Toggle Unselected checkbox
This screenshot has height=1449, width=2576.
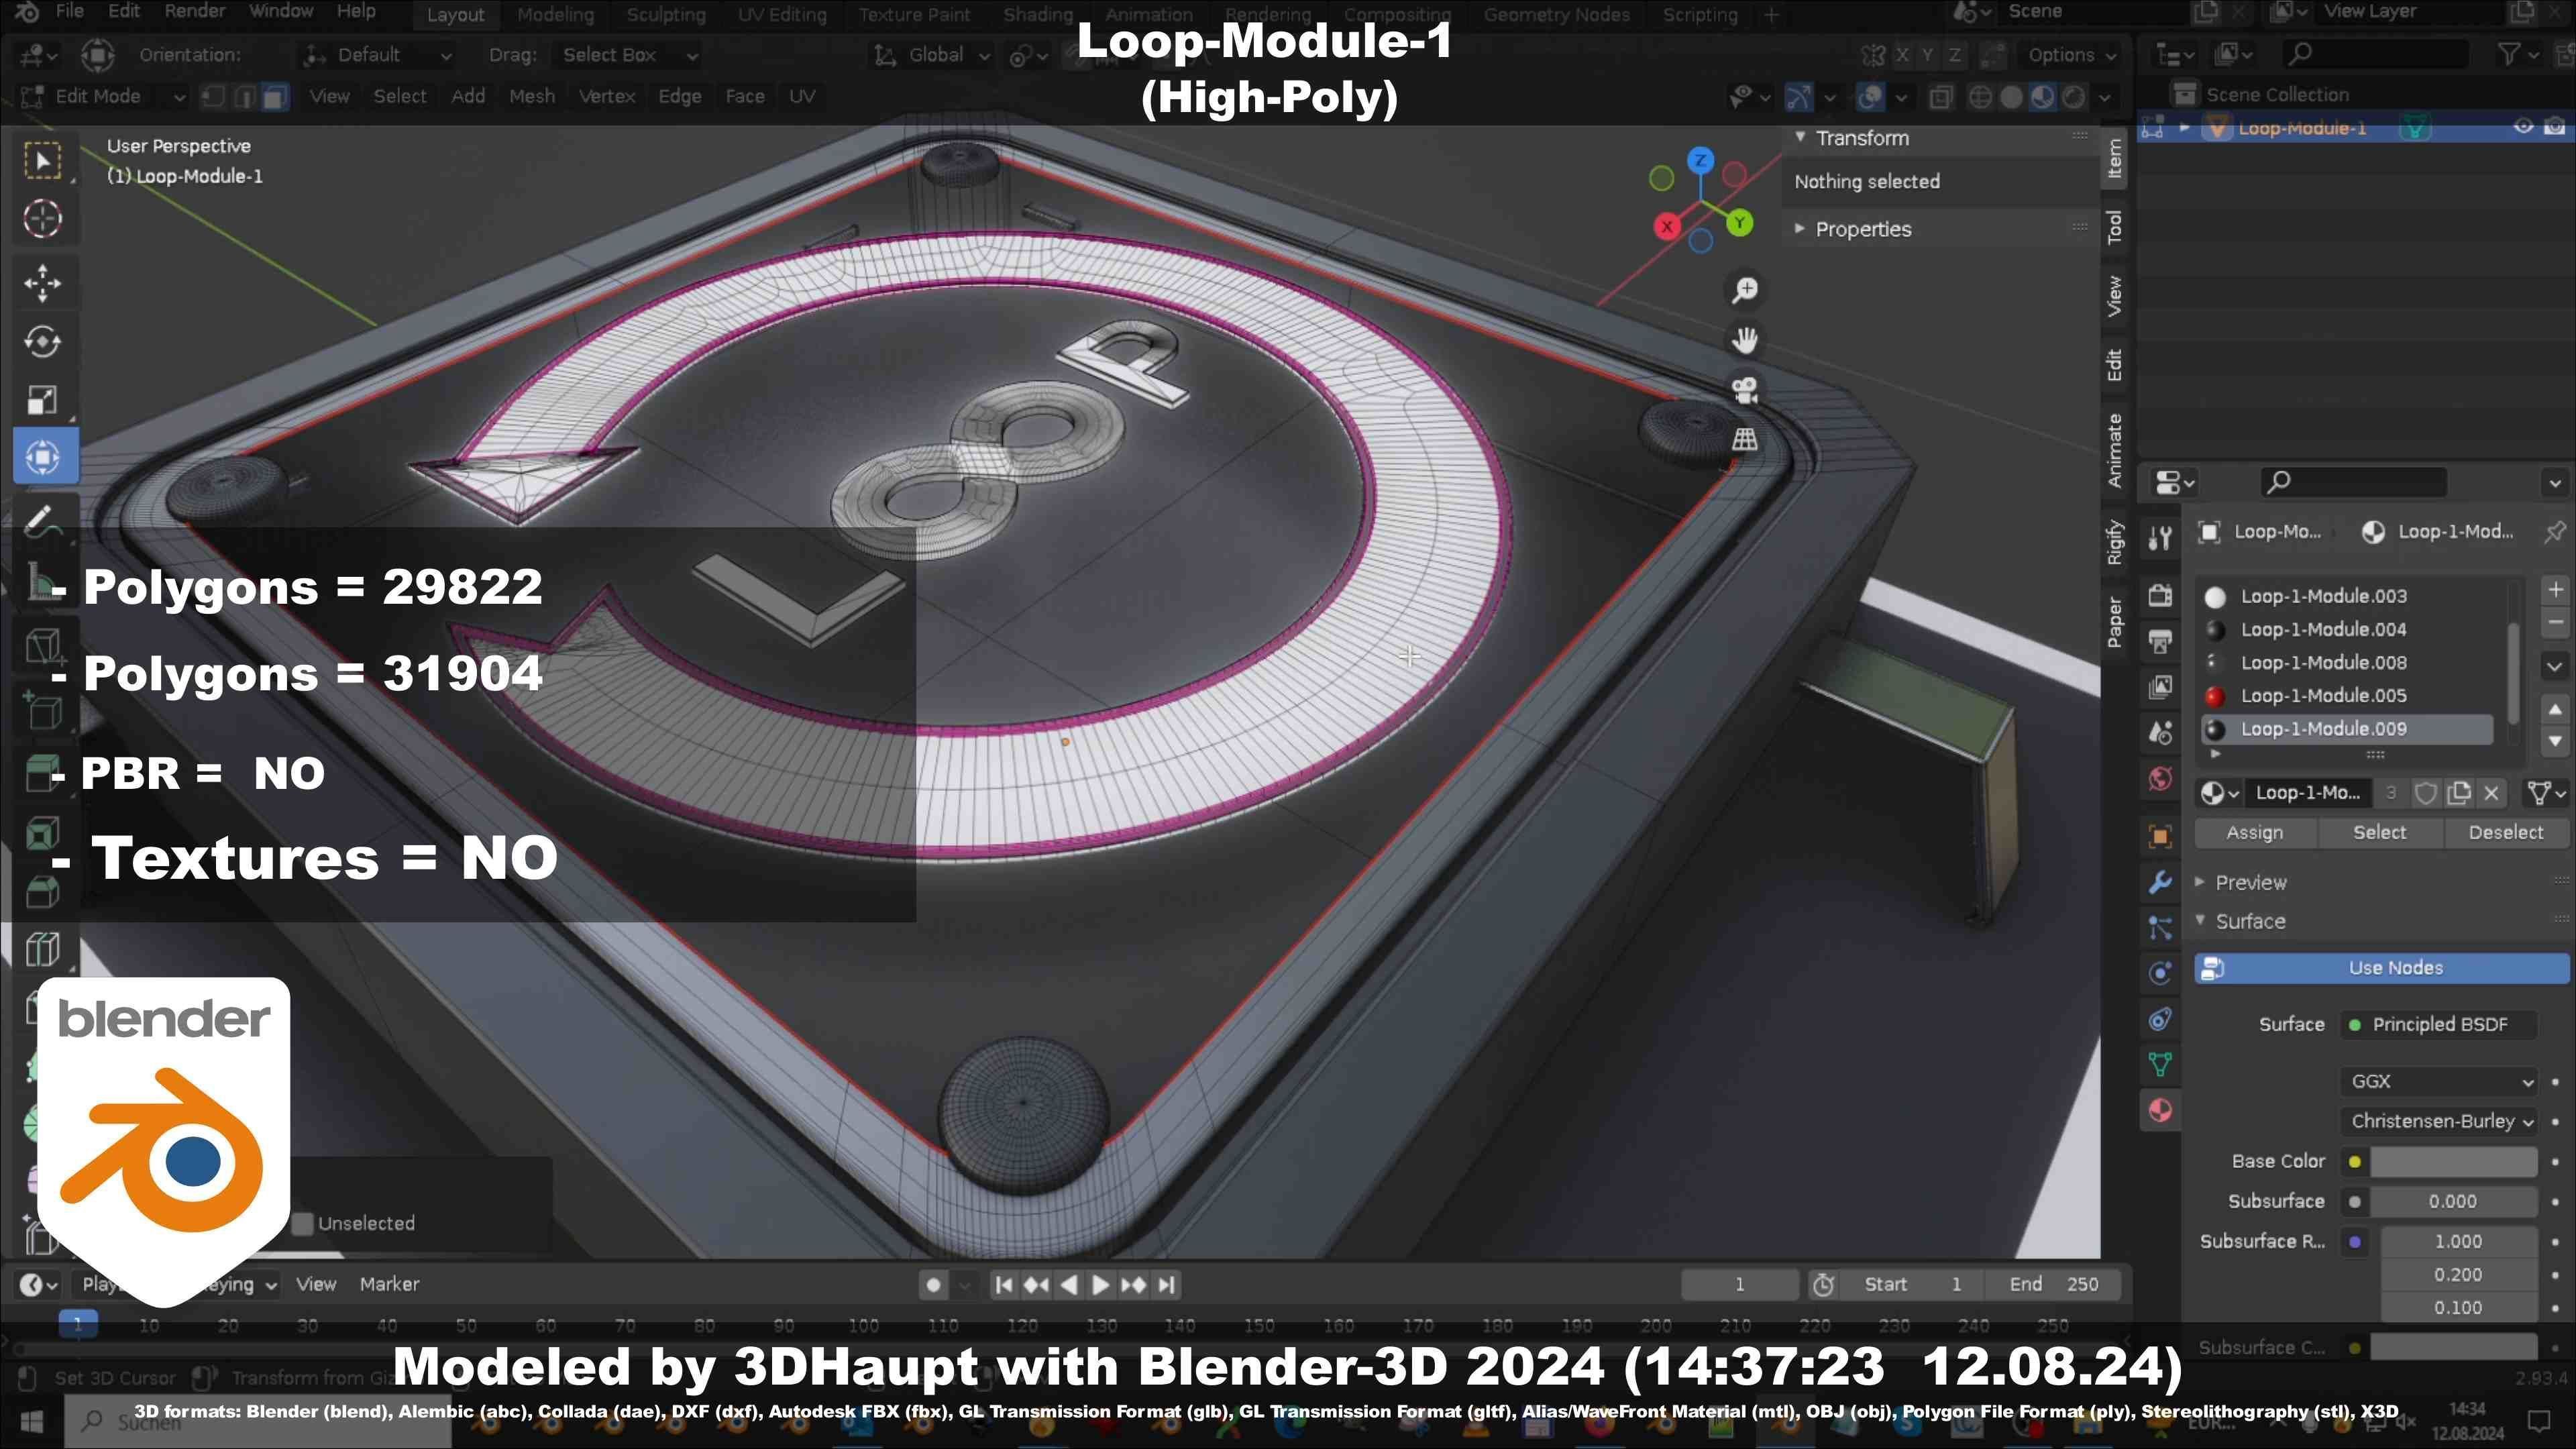click(x=302, y=1223)
